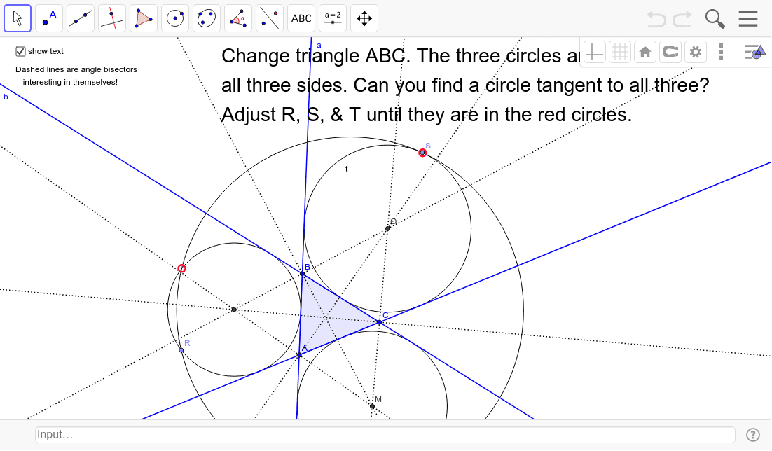Screen dimensions: 772x451
Task: Open the input help question mark
Action: (753, 435)
